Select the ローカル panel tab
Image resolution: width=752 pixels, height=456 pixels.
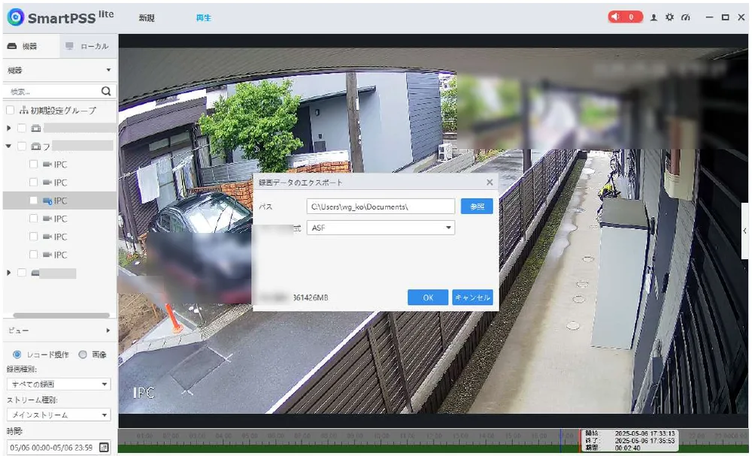[x=89, y=47]
